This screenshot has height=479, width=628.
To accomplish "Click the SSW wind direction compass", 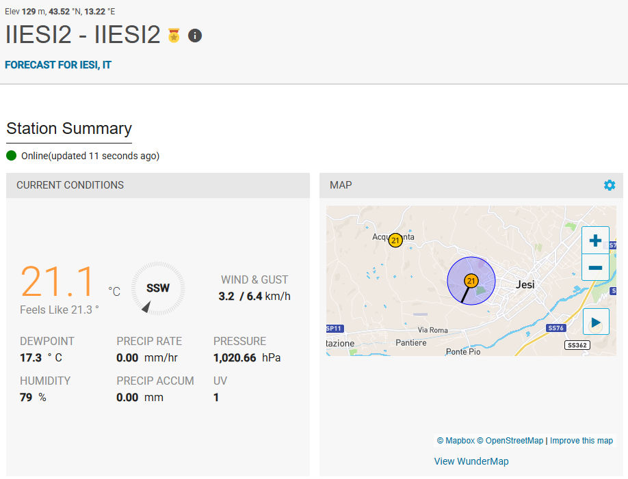I will tap(158, 288).
